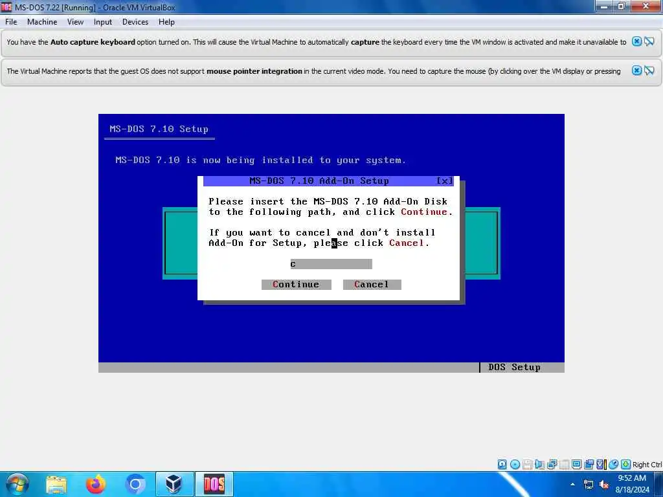Click the DOS Setup status bar label
Viewport: 663px width, 497px height.
point(514,368)
